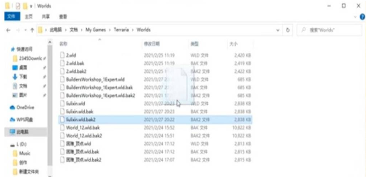Click file icon of 2.wld
Viewport: 366px width, 179px height.
coord(62,55)
